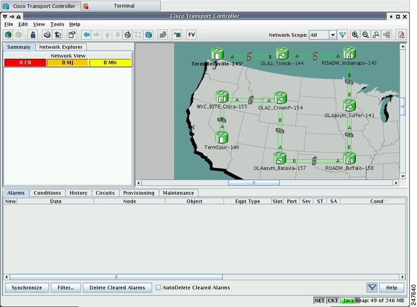Select the ROADM_Buffalo-158 node icon
Image resolution: width=417 pixels, height=307 pixels.
tap(349, 158)
